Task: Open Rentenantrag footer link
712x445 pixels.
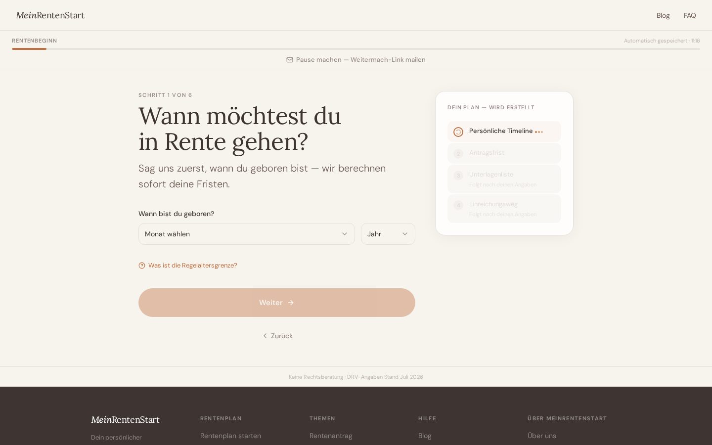Action: click(x=331, y=436)
